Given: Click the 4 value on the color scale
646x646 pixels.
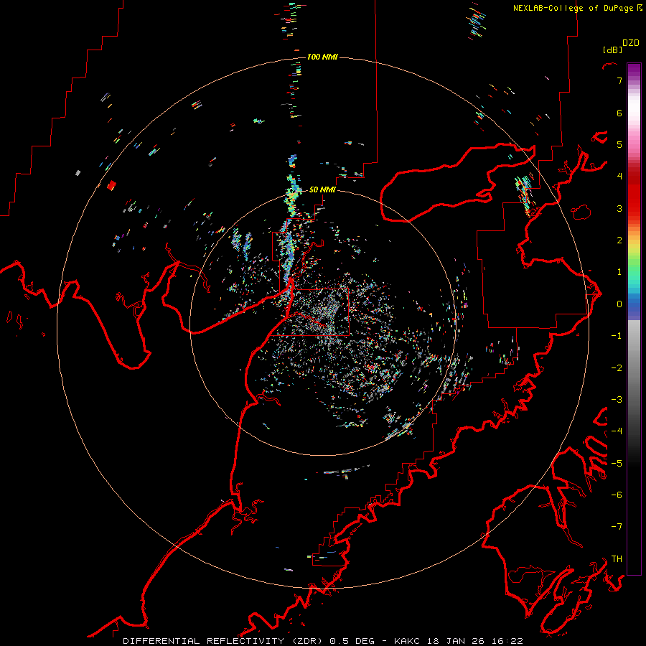Looking at the screenshot, I should point(619,177).
